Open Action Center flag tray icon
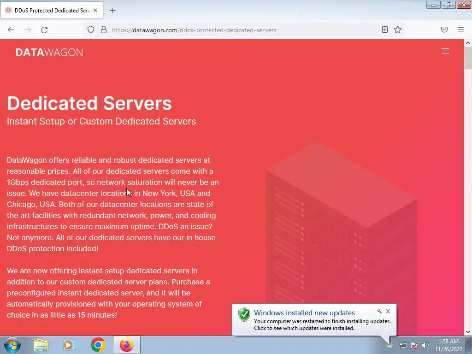The height and width of the screenshot is (354, 472). coord(414,346)
